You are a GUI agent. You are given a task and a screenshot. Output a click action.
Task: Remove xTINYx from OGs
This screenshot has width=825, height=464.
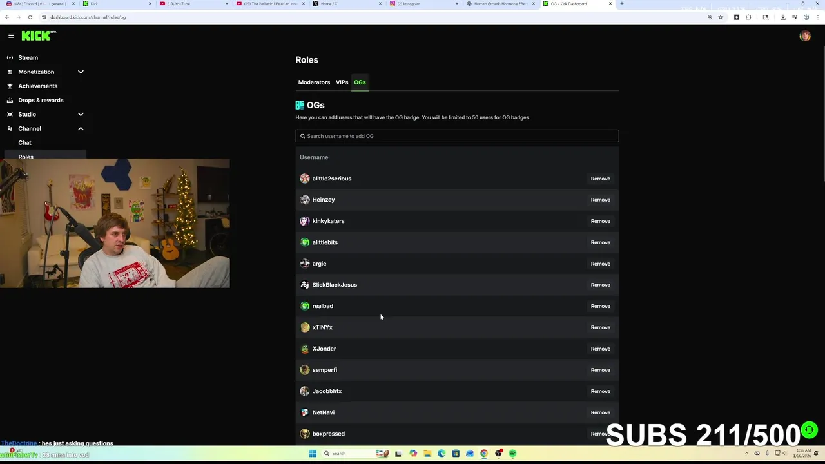coord(600,327)
